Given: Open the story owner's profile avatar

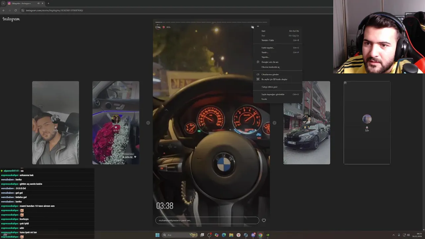Looking at the screenshot, I should point(158,27).
